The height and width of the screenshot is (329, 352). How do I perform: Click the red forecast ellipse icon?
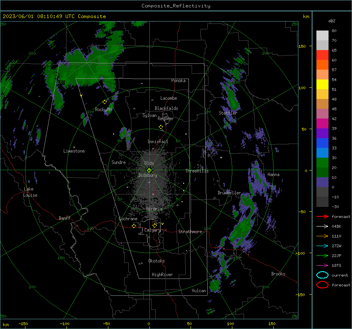(322, 285)
